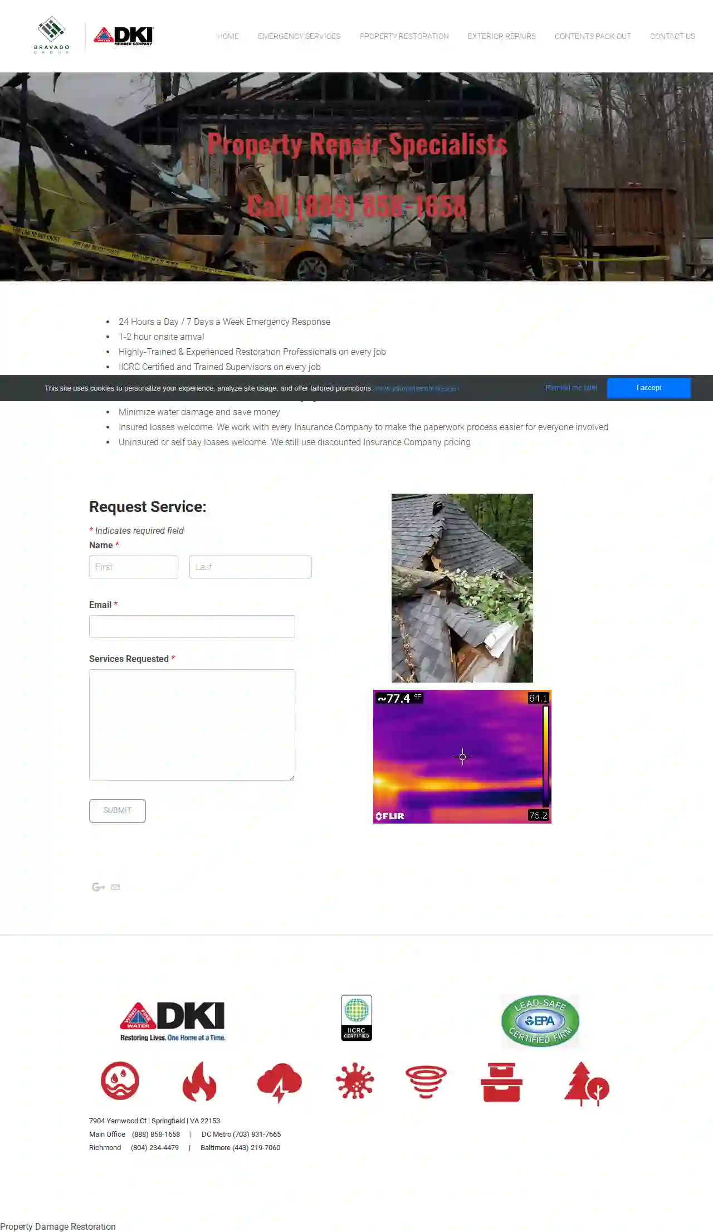Focus the Email input field
Screen dimensions: 713x1232
[192, 626]
